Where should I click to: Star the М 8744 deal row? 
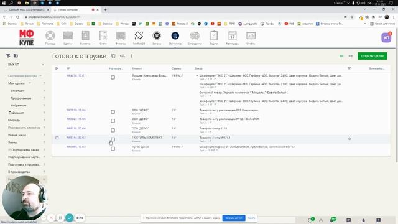point(349,139)
